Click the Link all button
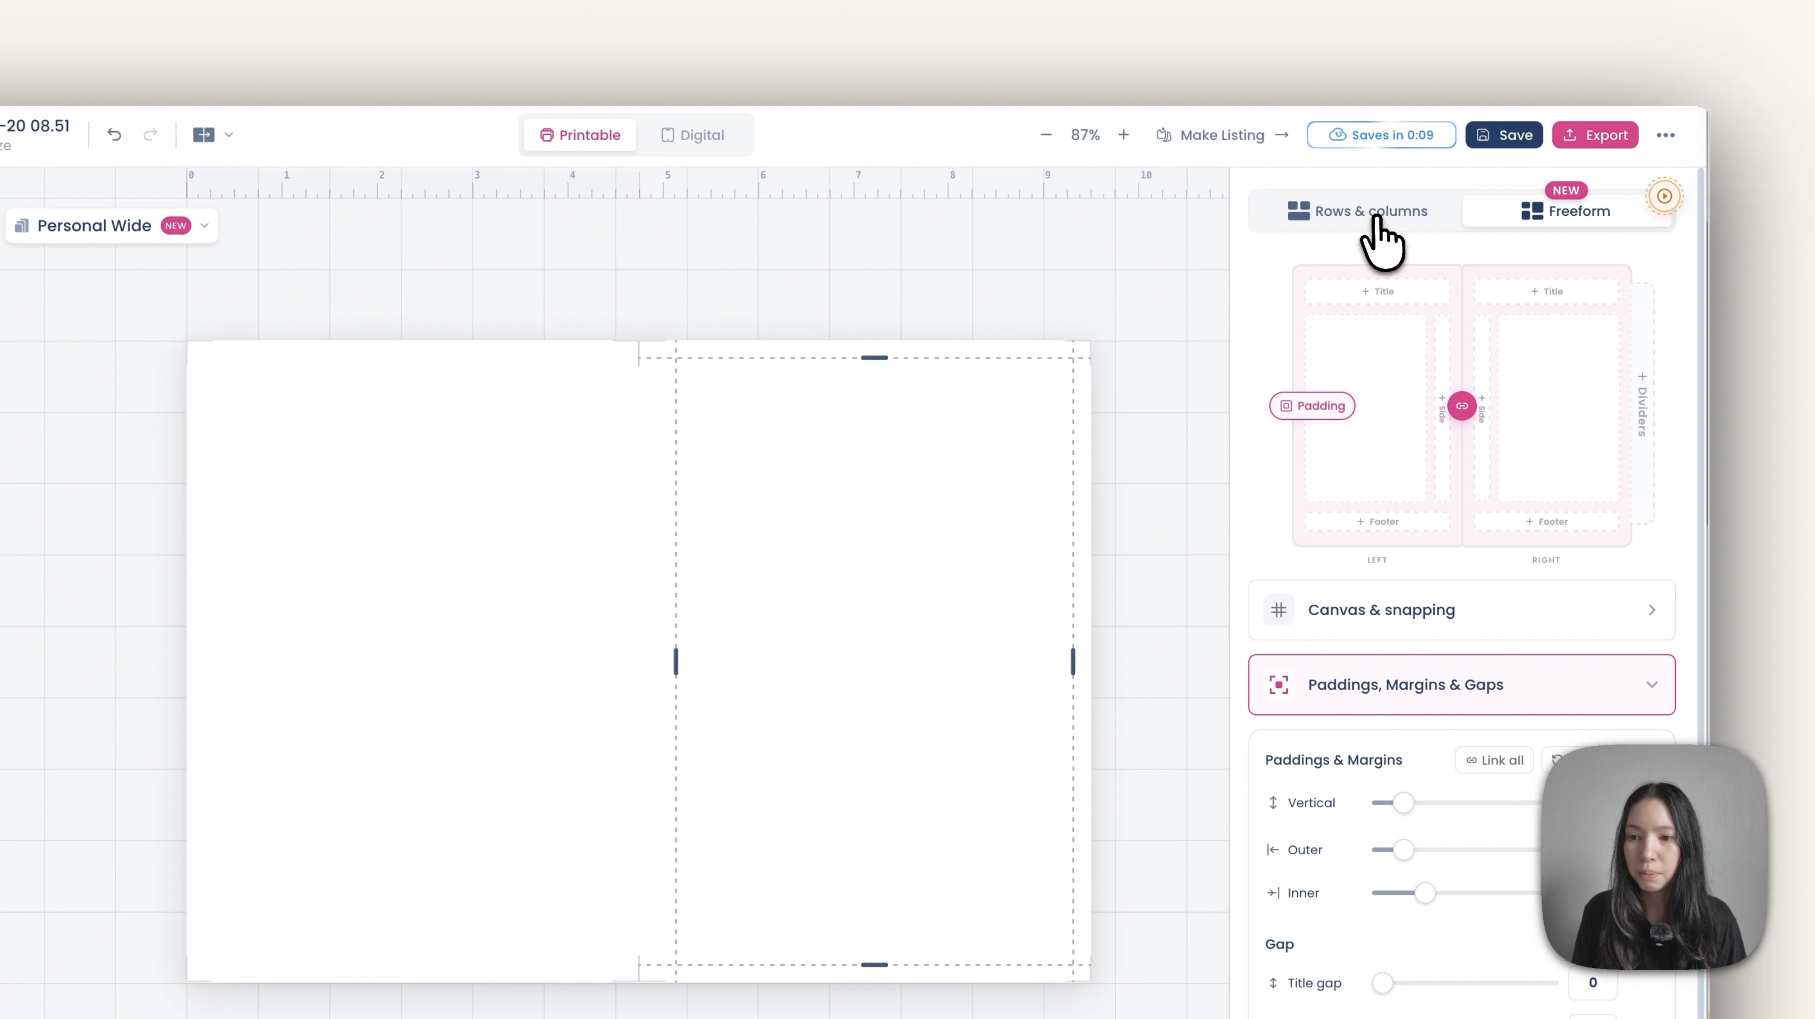The image size is (1815, 1019). [x=1494, y=760]
